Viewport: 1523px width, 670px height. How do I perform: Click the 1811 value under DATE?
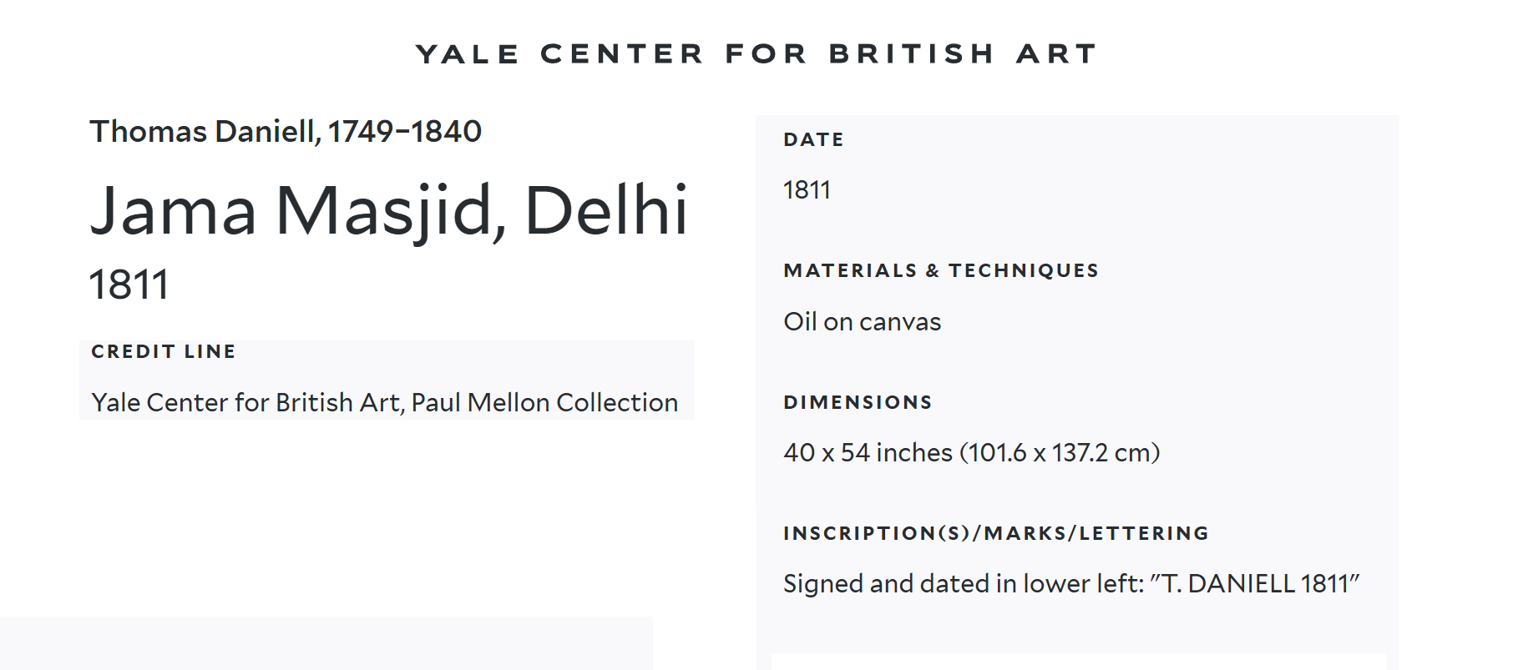pyautogui.click(x=807, y=190)
